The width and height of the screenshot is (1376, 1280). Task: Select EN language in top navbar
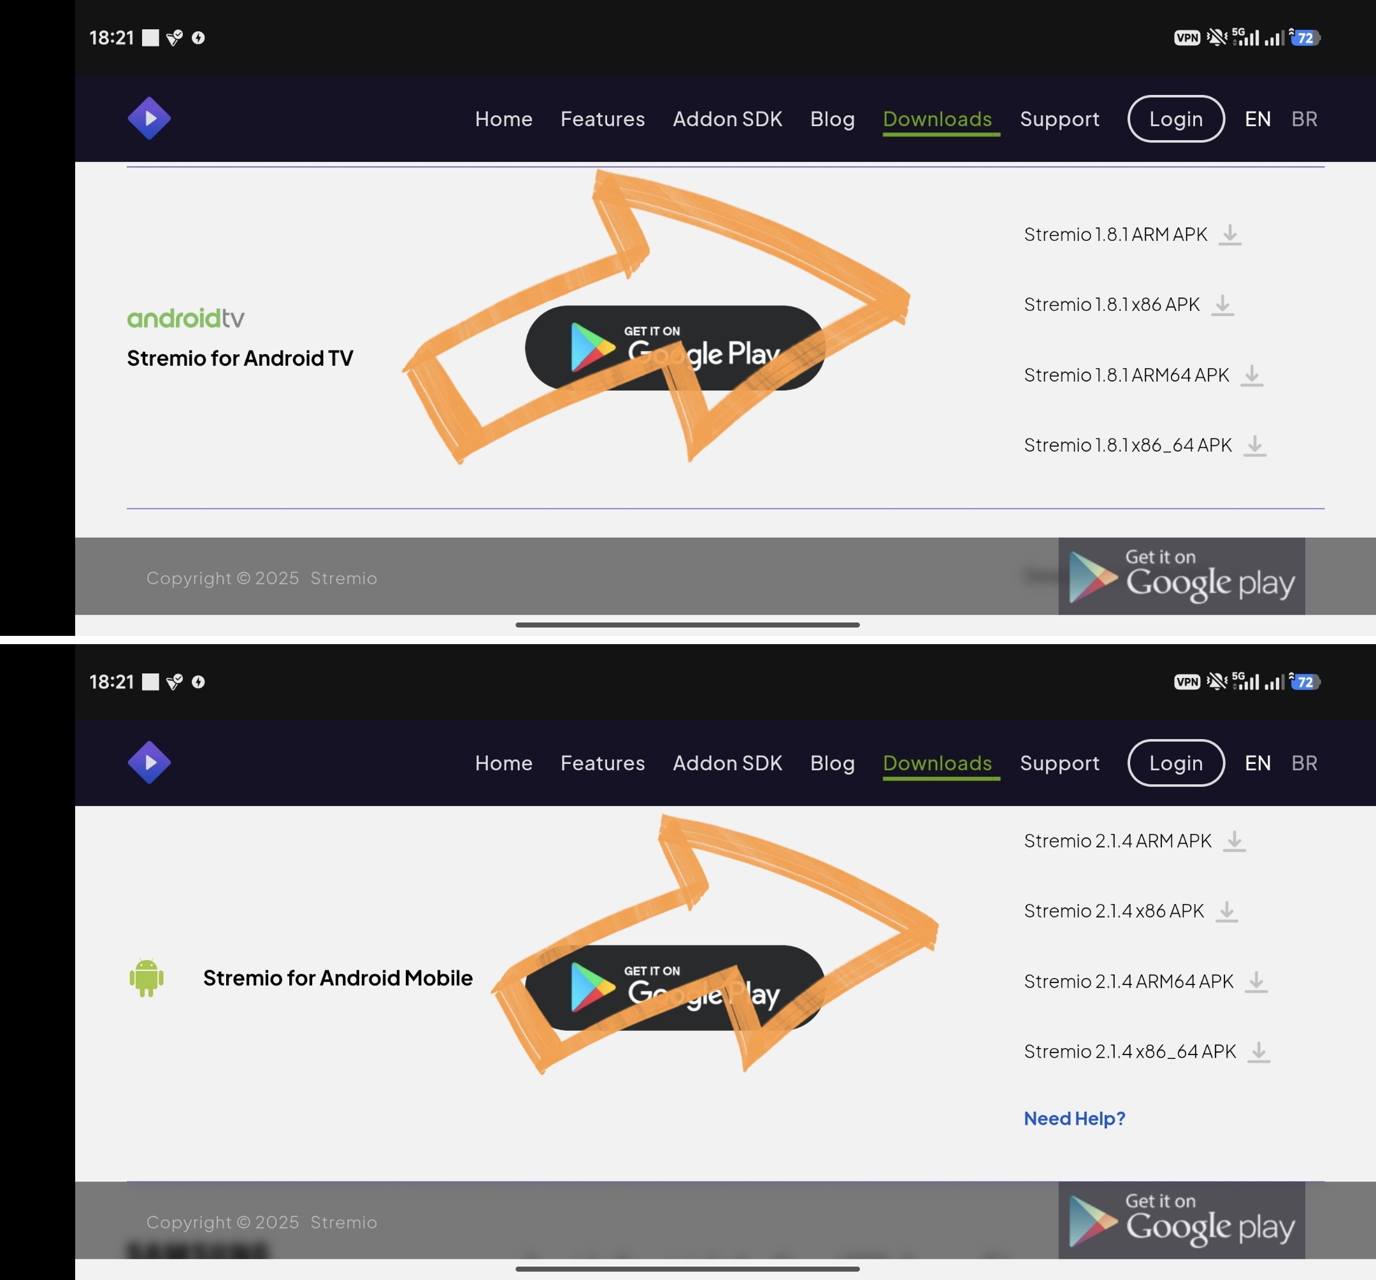(x=1258, y=119)
